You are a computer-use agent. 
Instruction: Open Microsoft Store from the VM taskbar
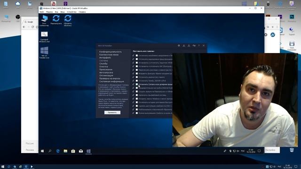pos(73,151)
